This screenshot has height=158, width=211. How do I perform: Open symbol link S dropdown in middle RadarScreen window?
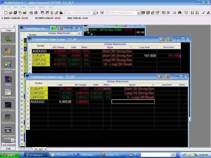click(x=162, y=39)
